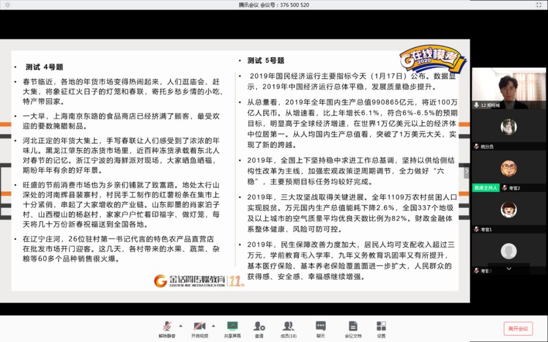Image resolution: width=548 pixels, height=342 pixels.
Task: Open video options arrow beside 开启视频
Action: tap(213, 326)
